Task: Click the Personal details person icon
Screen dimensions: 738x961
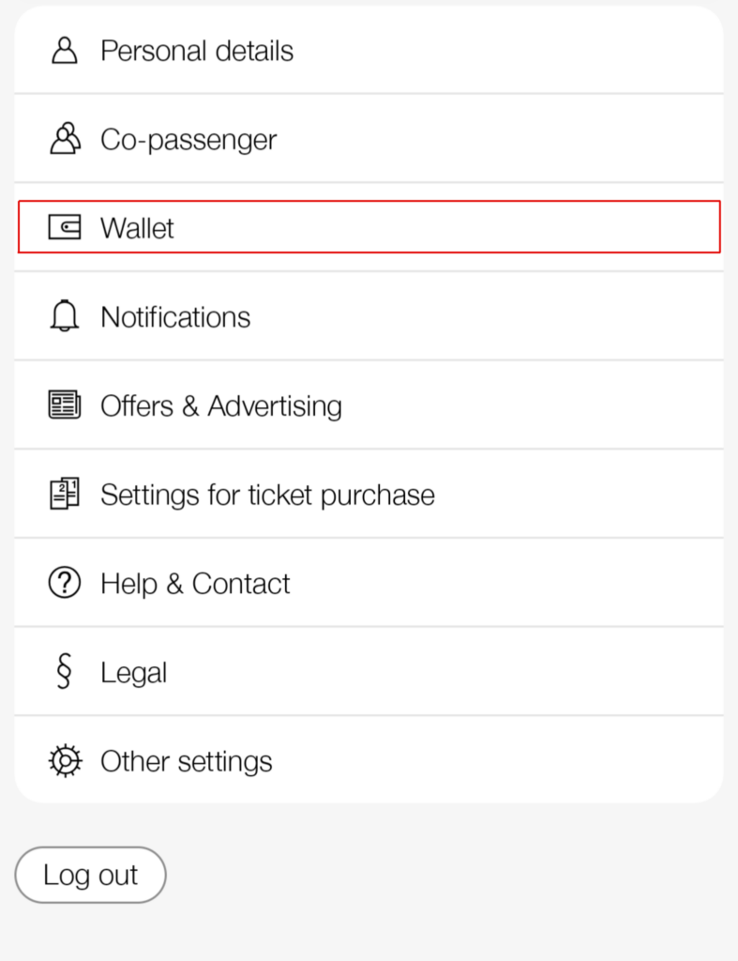Action: tap(64, 51)
